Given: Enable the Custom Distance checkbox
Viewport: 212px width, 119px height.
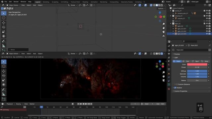Looking at the screenshot, I should (177, 84).
